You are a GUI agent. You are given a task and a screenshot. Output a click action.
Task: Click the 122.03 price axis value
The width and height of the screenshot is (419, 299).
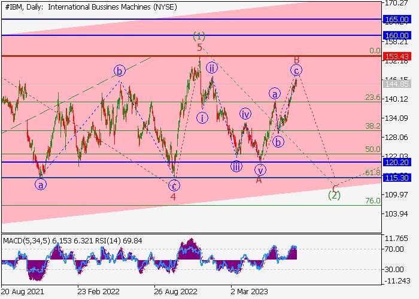point(396,155)
